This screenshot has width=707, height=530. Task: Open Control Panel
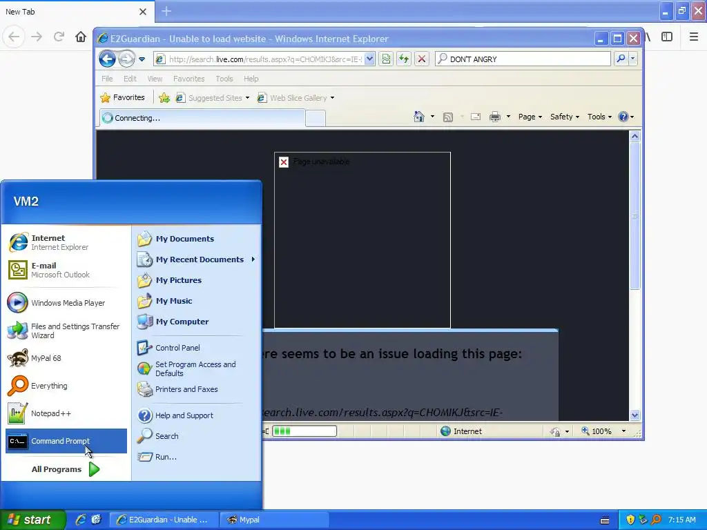coord(196,348)
